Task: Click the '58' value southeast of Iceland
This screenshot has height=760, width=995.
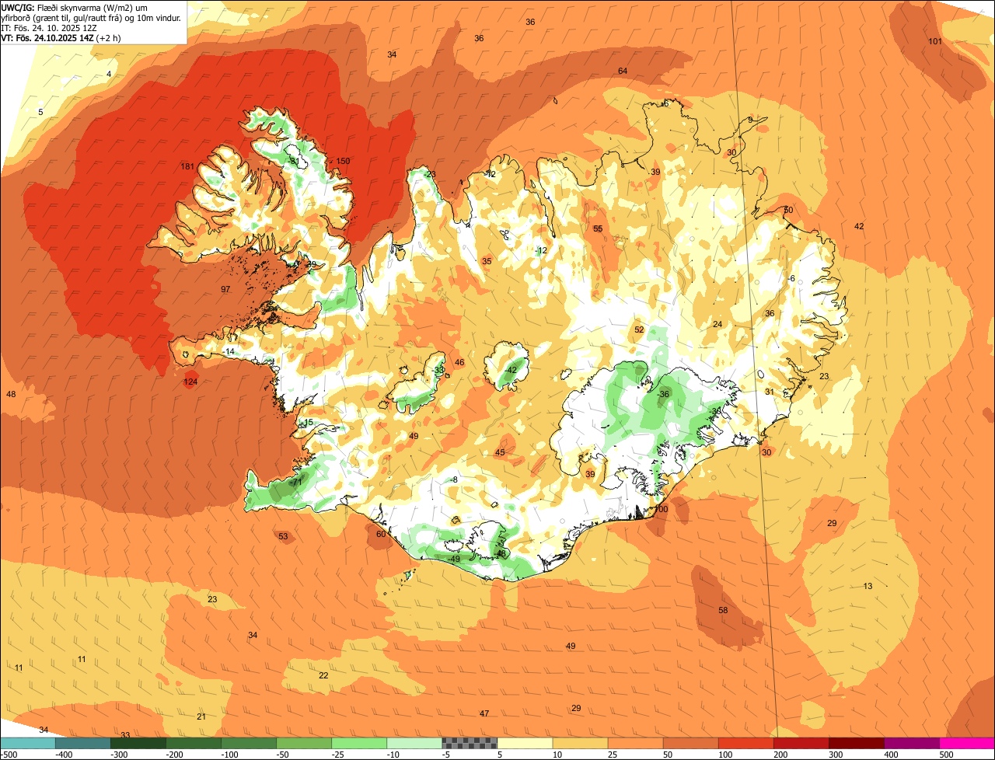Action: click(x=723, y=611)
